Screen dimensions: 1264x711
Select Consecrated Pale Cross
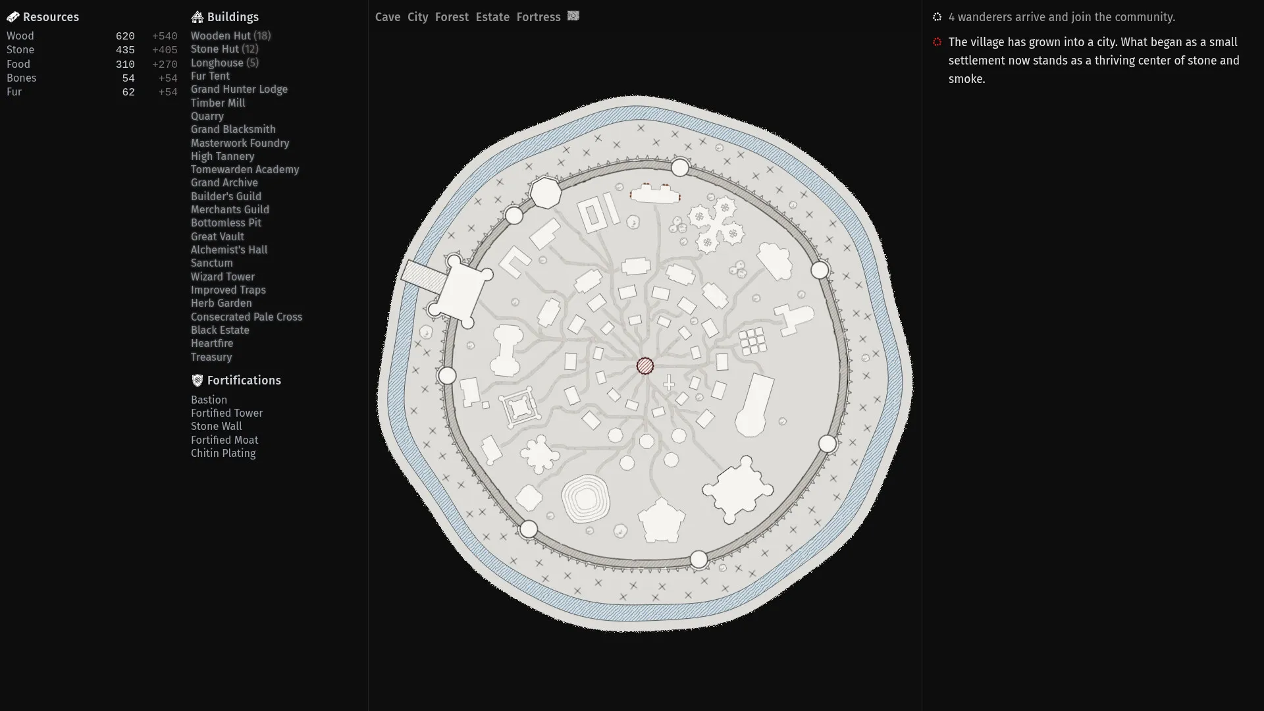coord(246,317)
